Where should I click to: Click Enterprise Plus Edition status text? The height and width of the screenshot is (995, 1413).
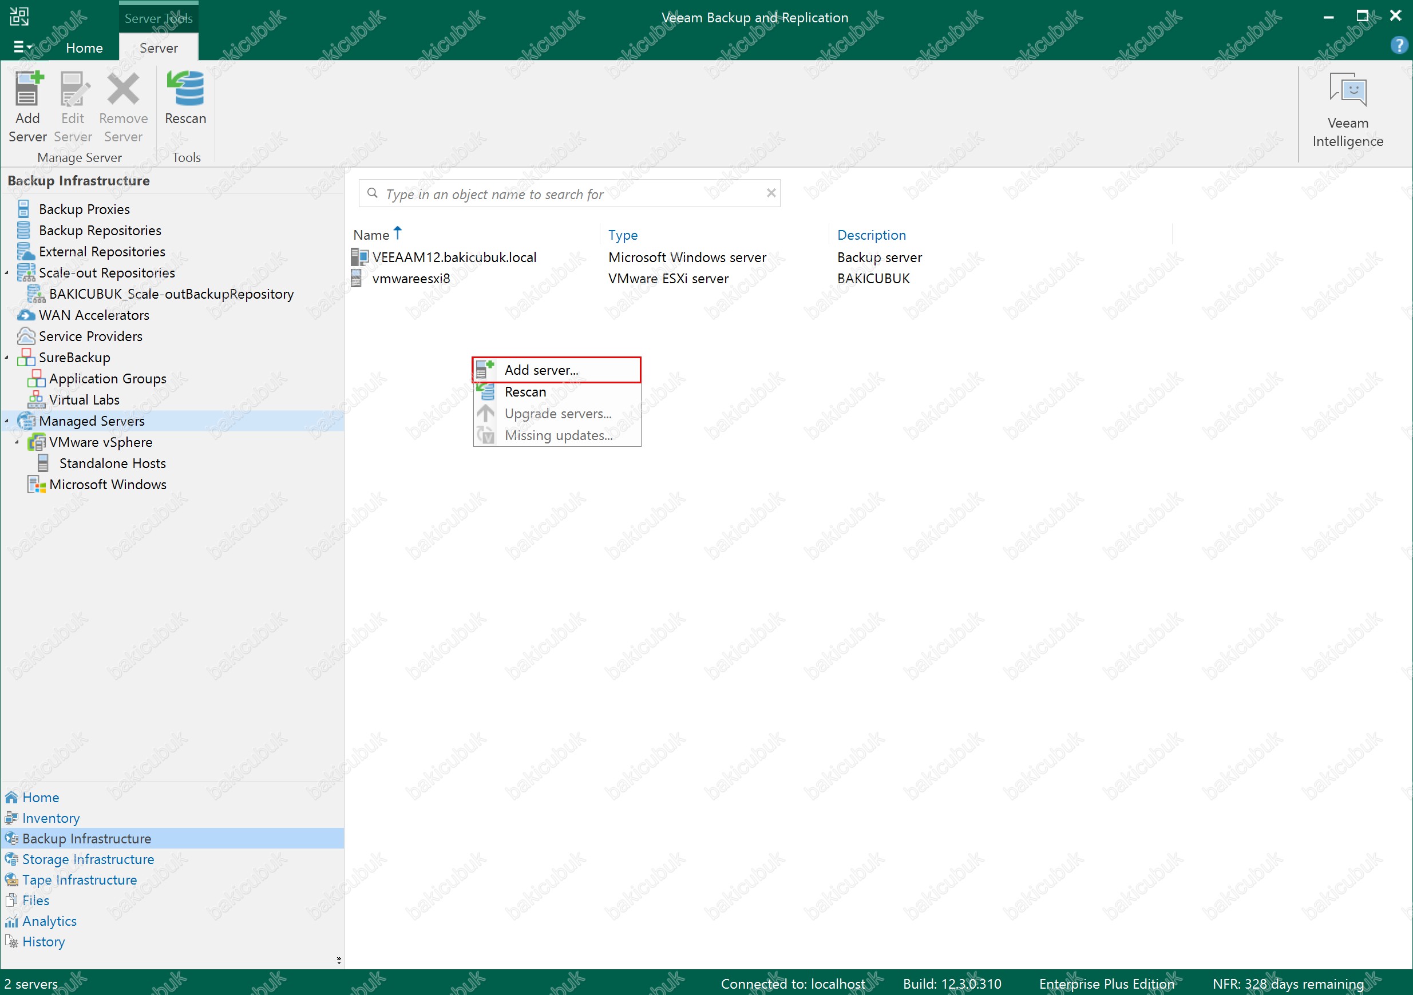click(x=1106, y=984)
